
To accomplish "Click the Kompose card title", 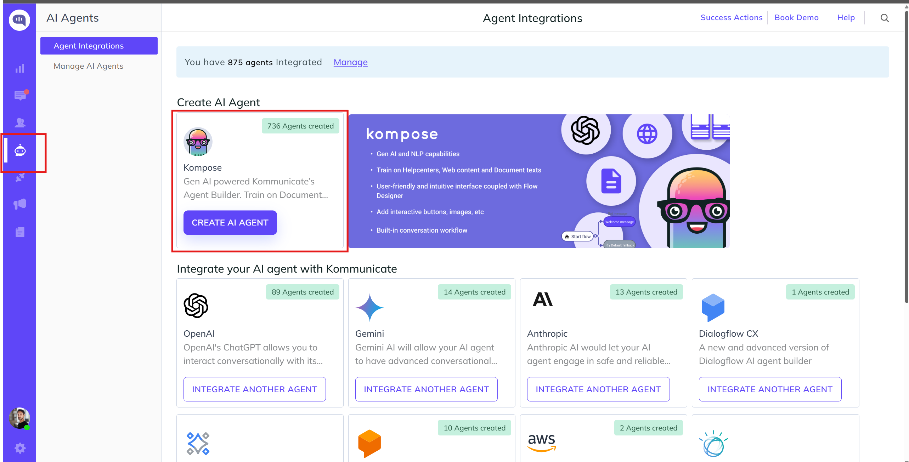I will coord(203,168).
